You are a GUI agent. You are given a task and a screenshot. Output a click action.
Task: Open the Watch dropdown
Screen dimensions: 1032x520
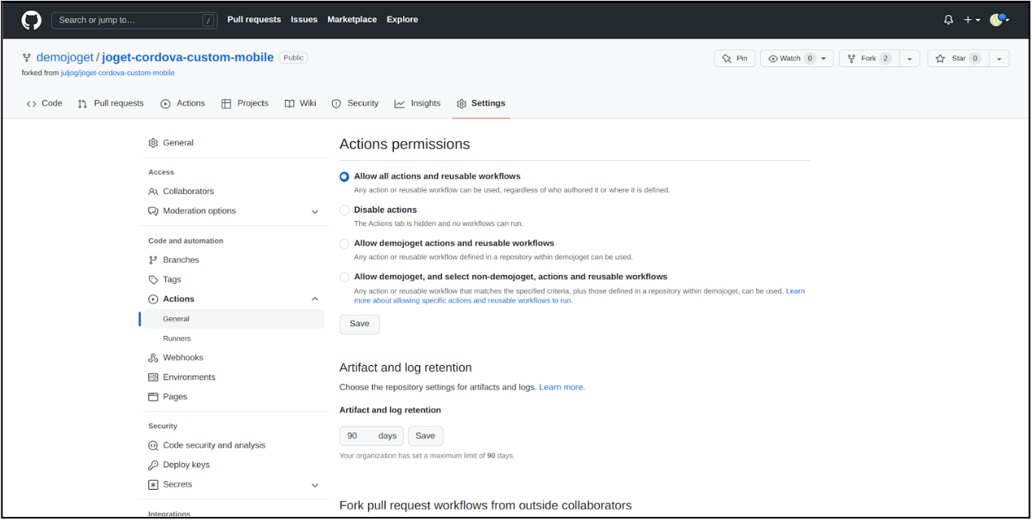(x=797, y=59)
